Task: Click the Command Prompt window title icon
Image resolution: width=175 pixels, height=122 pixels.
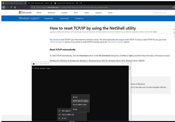Action: 34,64
